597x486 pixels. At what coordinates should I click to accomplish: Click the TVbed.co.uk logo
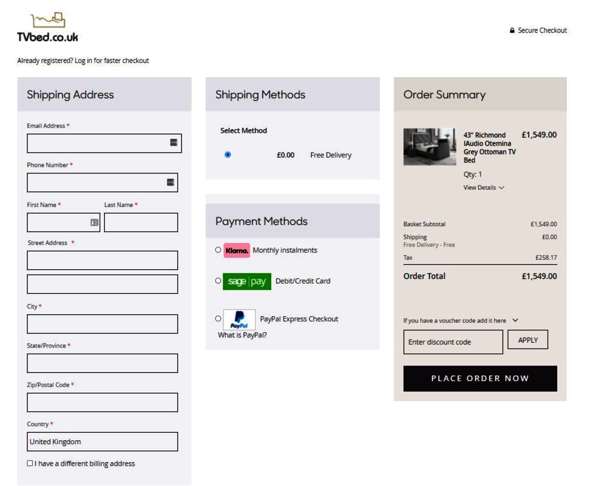pyautogui.click(x=48, y=28)
